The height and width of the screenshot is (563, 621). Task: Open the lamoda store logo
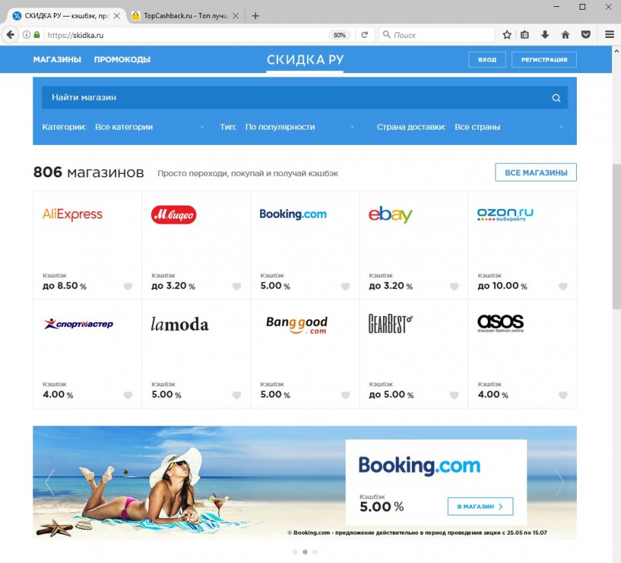(179, 324)
